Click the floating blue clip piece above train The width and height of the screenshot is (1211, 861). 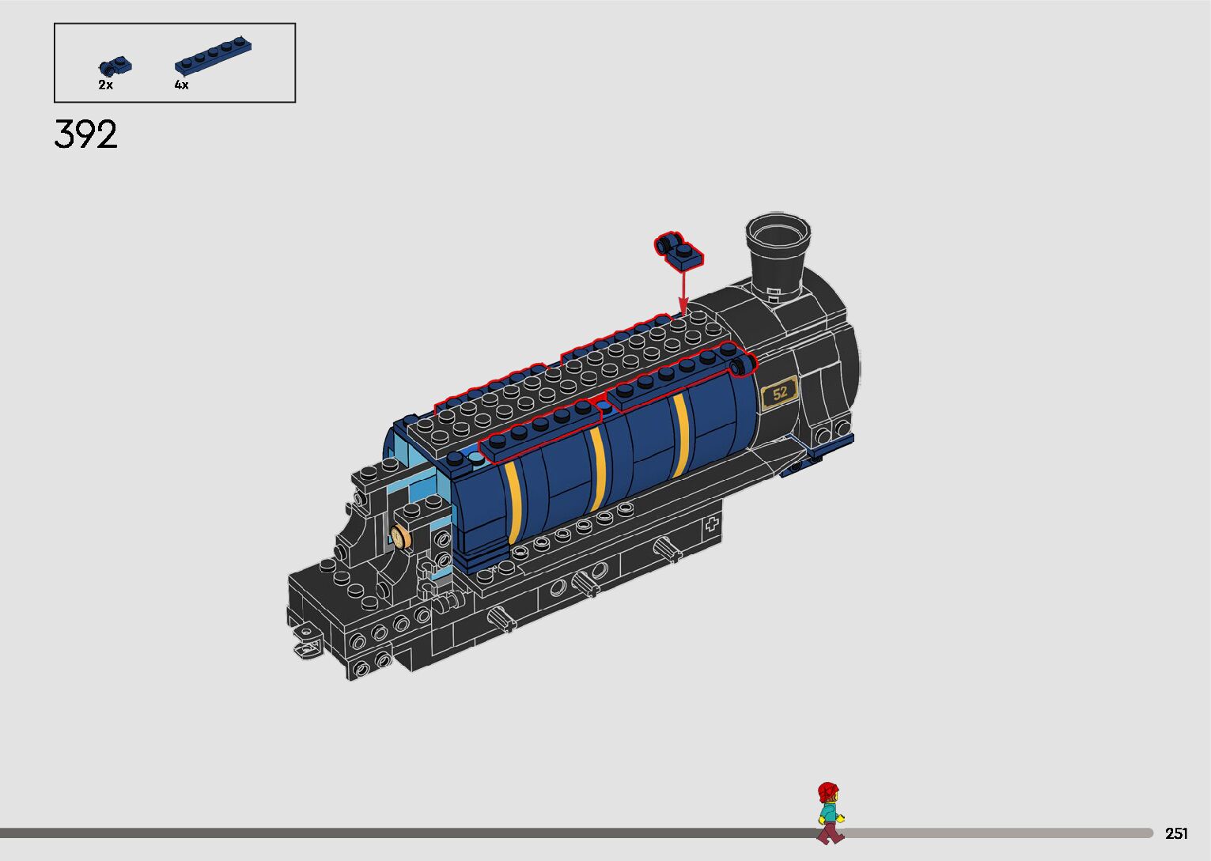click(679, 250)
